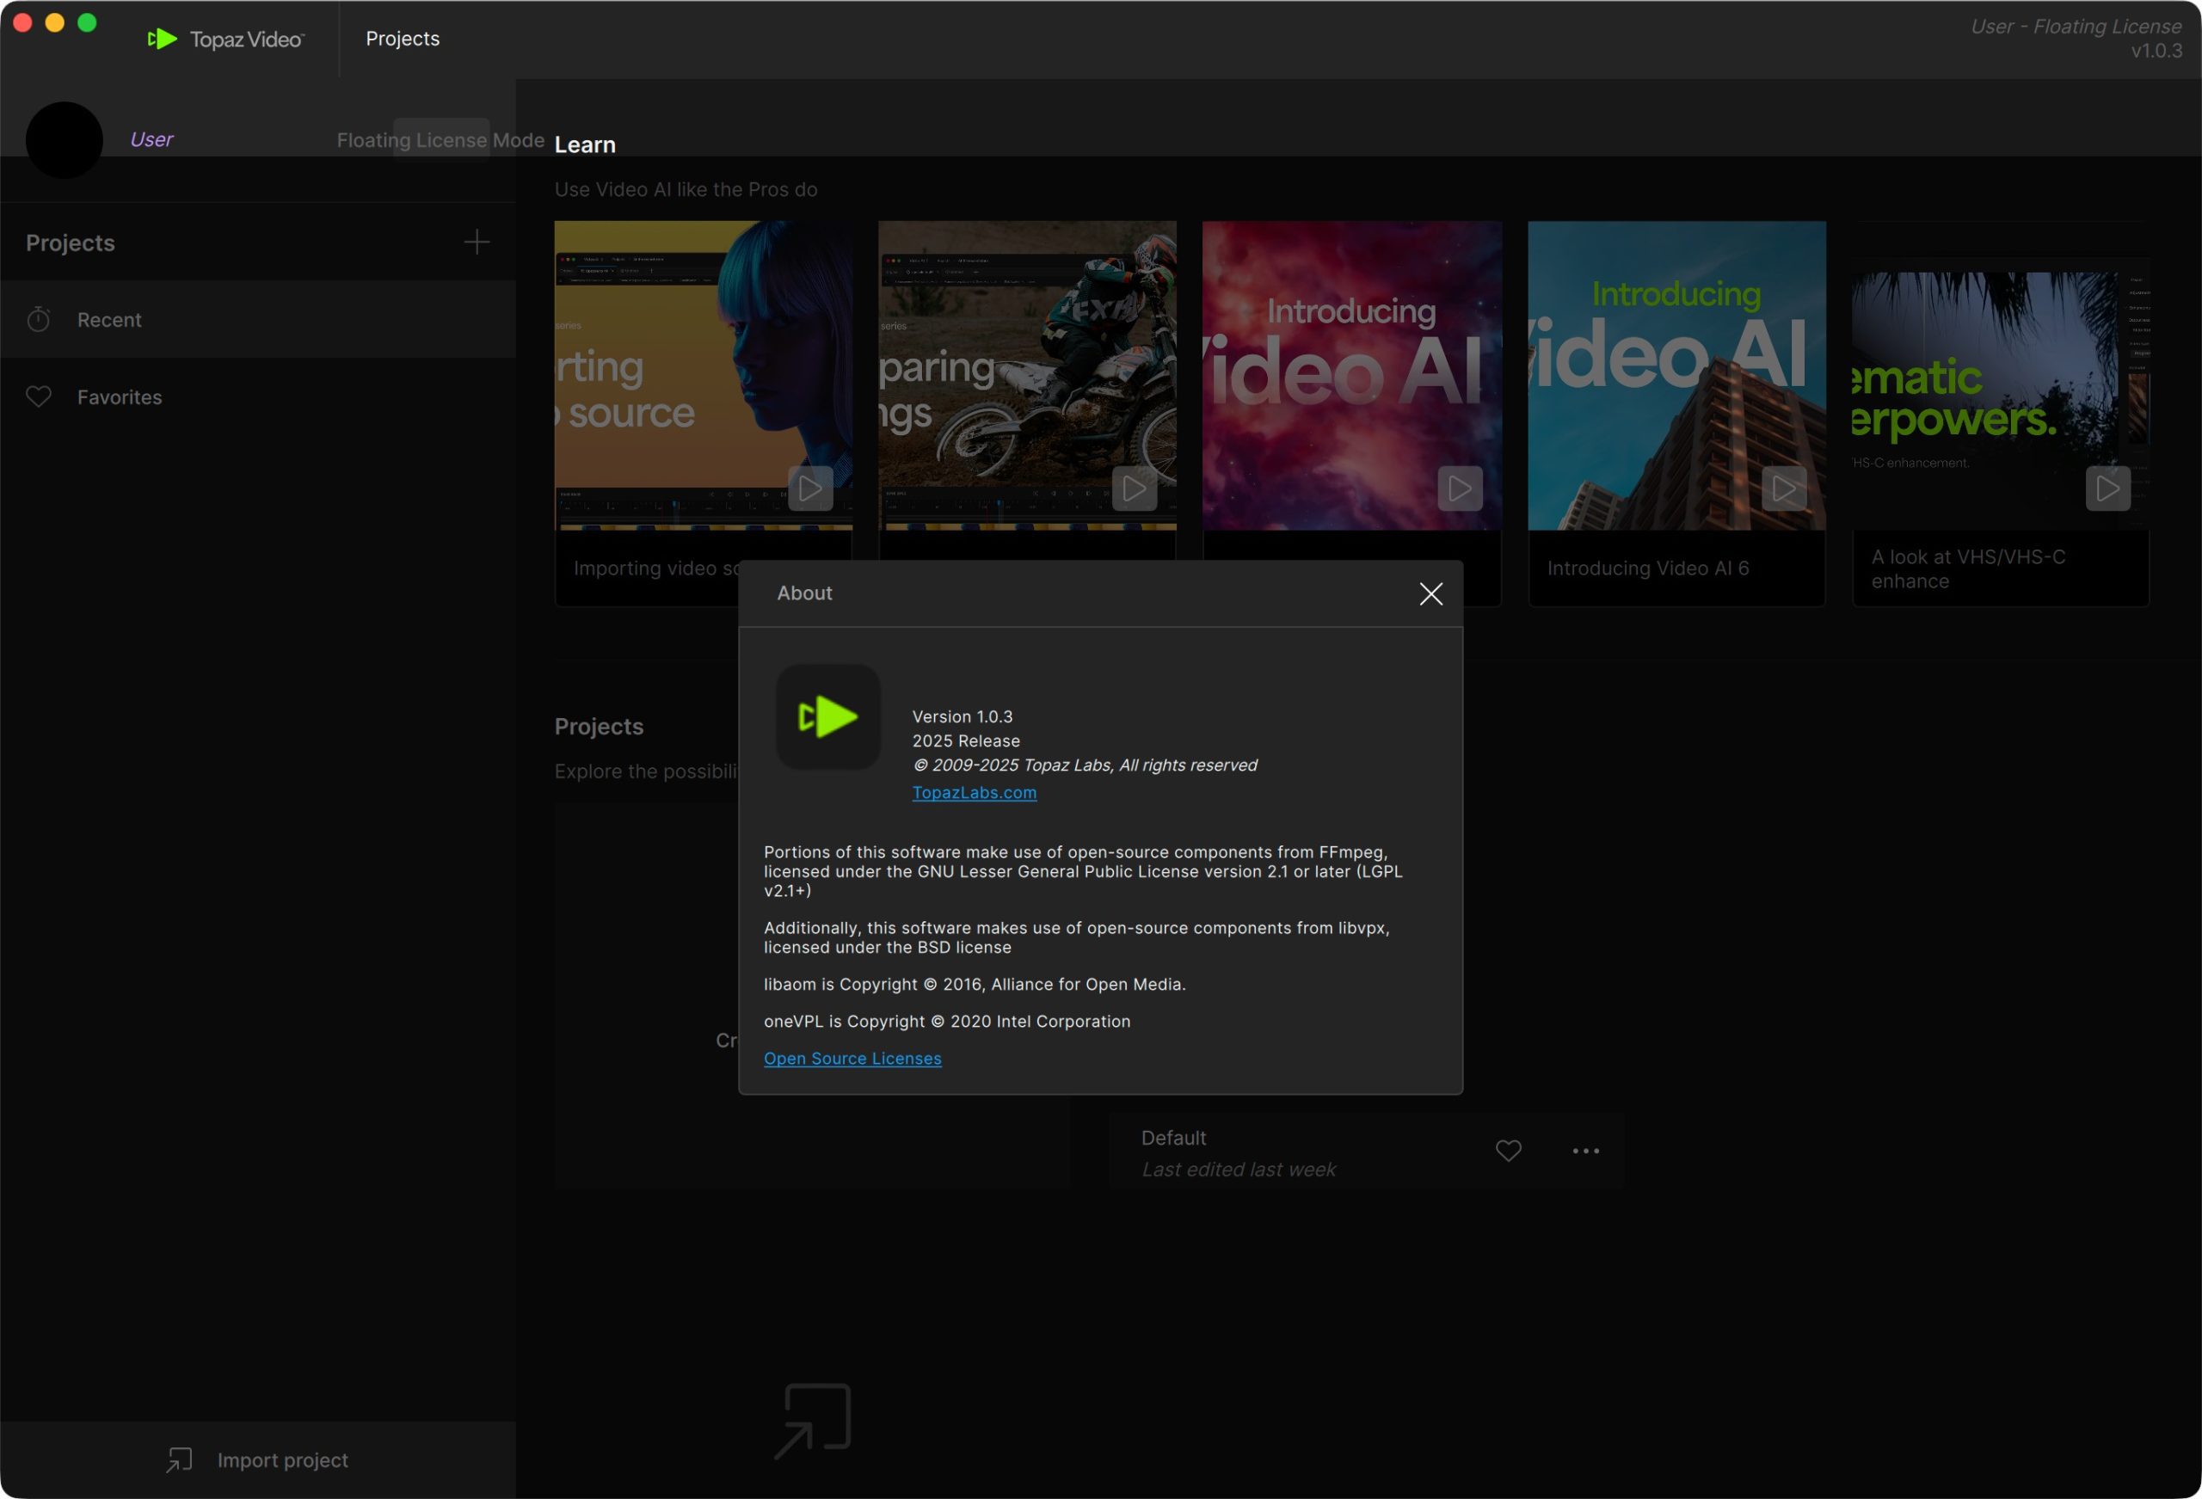2202x1499 pixels.
Task: Close the About dialog
Action: tap(1430, 593)
